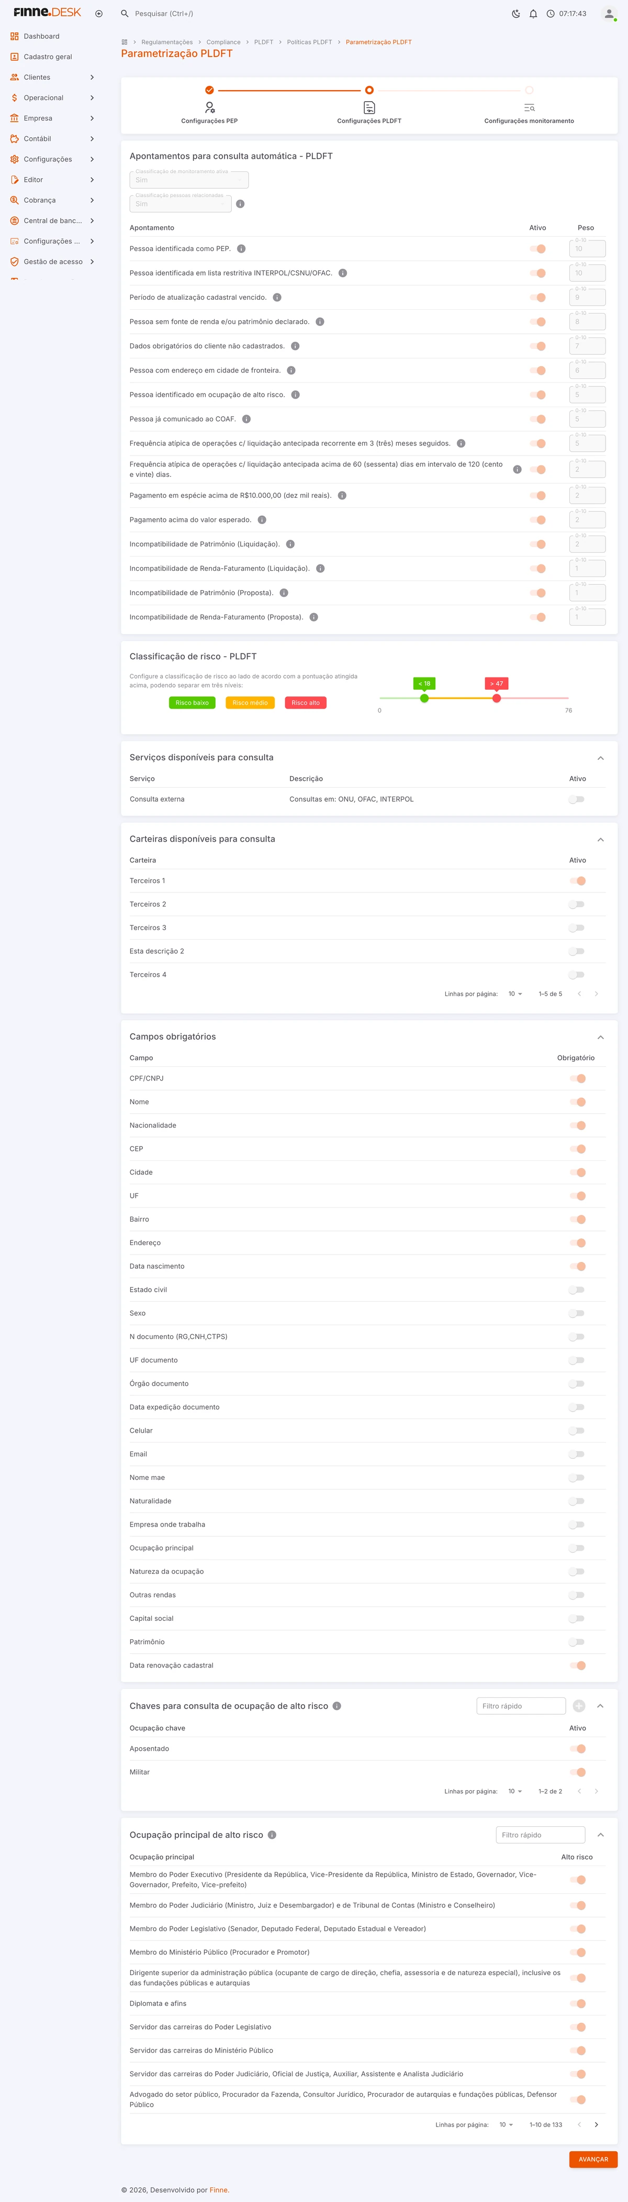Image resolution: width=628 pixels, height=2202 pixels.
Task: Make "Estado civil" field obligatory
Action: (x=578, y=1290)
